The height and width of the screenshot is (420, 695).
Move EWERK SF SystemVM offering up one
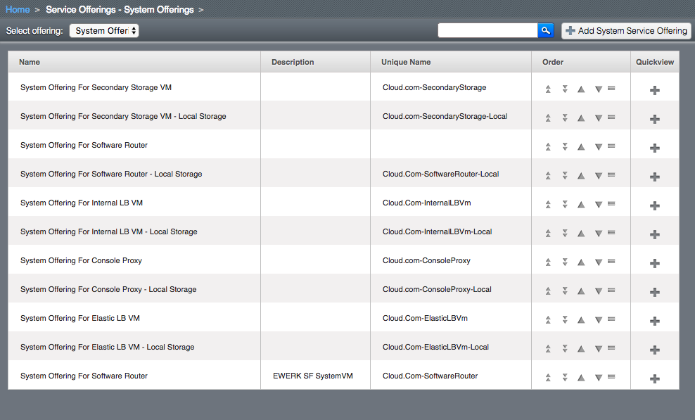click(x=581, y=377)
